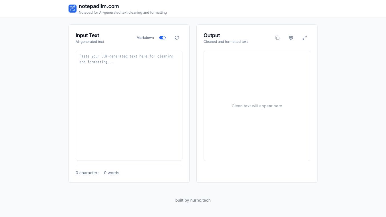Click the 'Input Text' heading
The image size is (386, 217).
pyautogui.click(x=87, y=35)
